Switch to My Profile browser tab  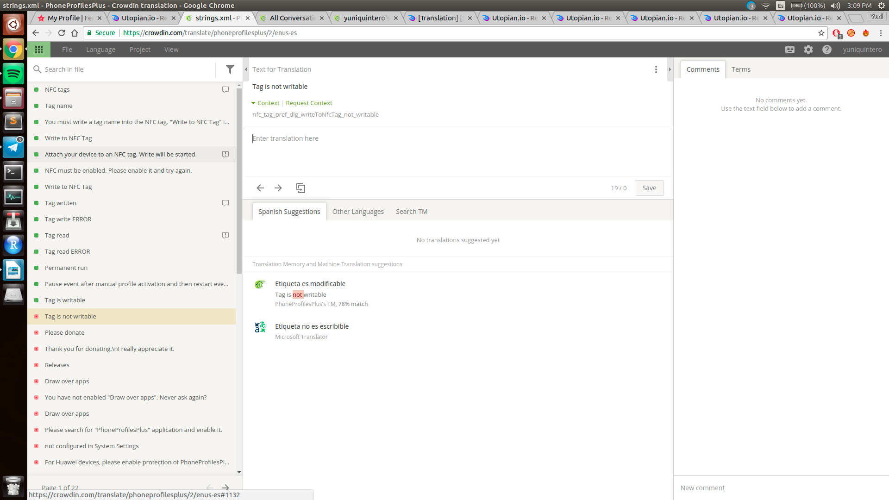click(69, 18)
